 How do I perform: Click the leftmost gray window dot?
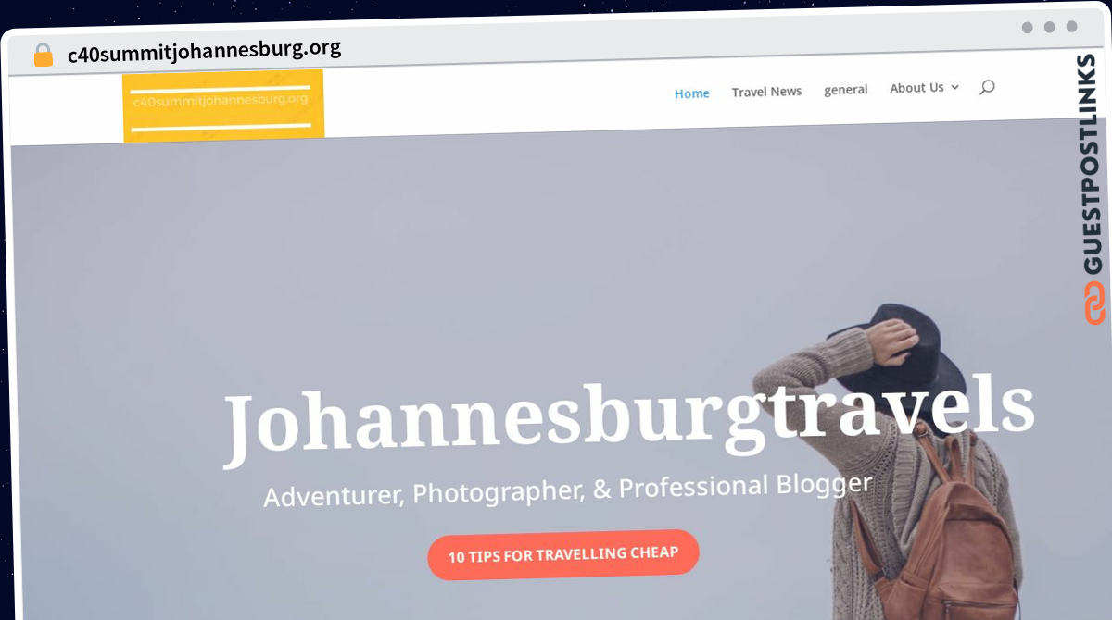click(1027, 27)
